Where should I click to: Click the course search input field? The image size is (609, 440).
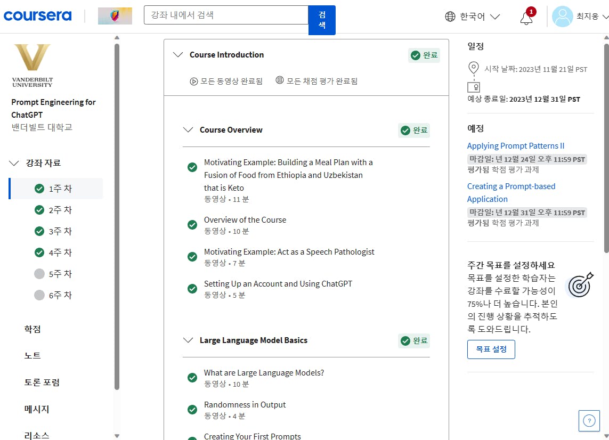(226, 15)
